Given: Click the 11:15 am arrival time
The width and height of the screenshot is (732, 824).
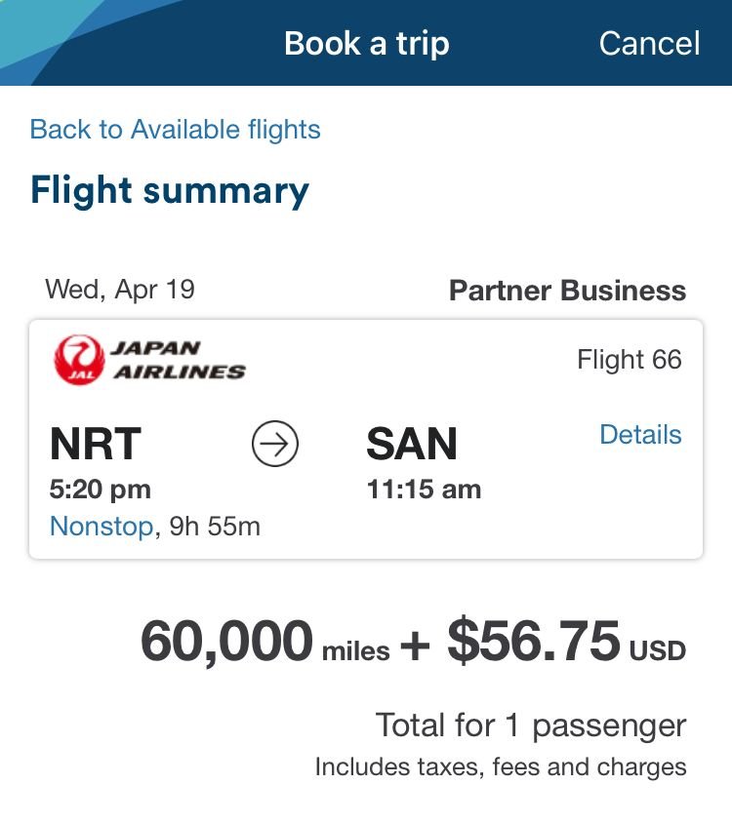Looking at the screenshot, I should point(424,489).
